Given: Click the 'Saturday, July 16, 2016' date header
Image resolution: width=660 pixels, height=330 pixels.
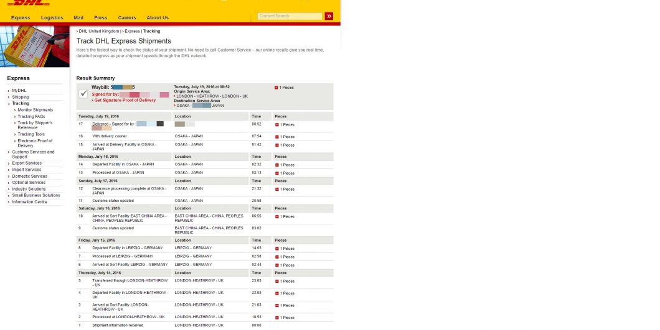Looking at the screenshot, I should pos(99,209).
